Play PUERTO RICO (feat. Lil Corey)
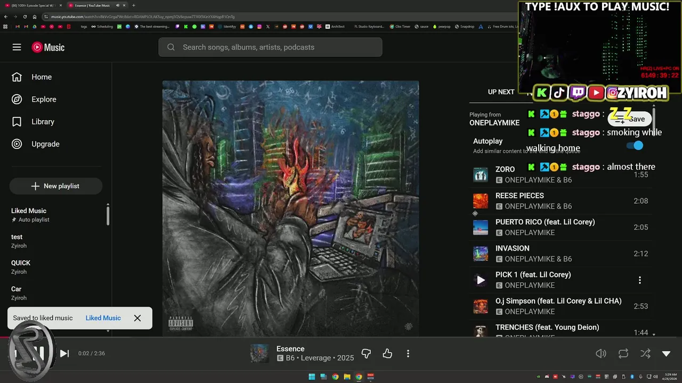The width and height of the screenshot is (682, 383). point(561,227)
